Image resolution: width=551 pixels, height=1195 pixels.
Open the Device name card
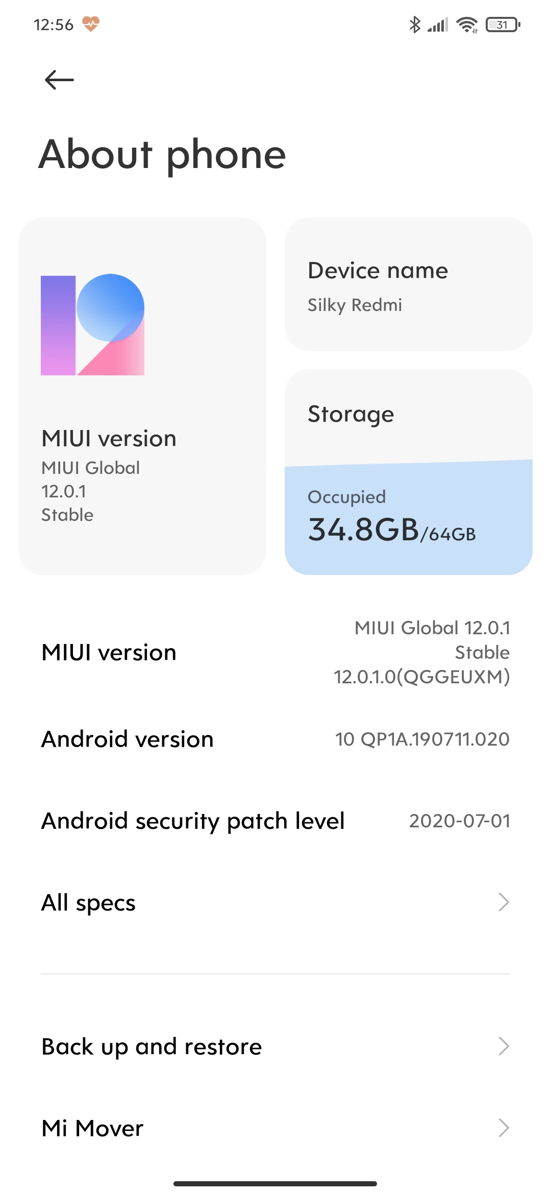(408, 284)
